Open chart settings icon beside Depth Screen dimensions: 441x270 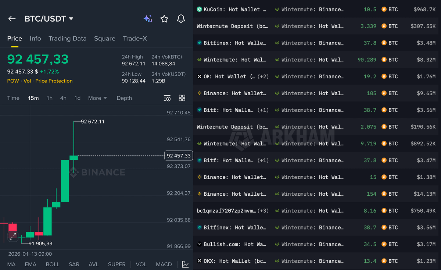tap(167, 98)
